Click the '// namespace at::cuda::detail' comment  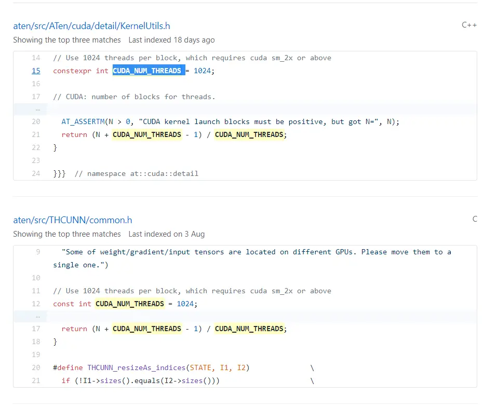point(137,173)
